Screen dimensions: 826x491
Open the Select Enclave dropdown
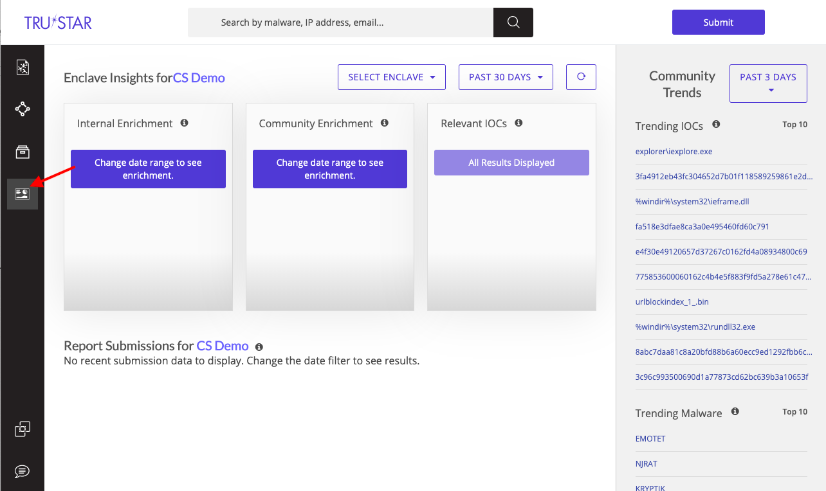[x=392, y=77]
